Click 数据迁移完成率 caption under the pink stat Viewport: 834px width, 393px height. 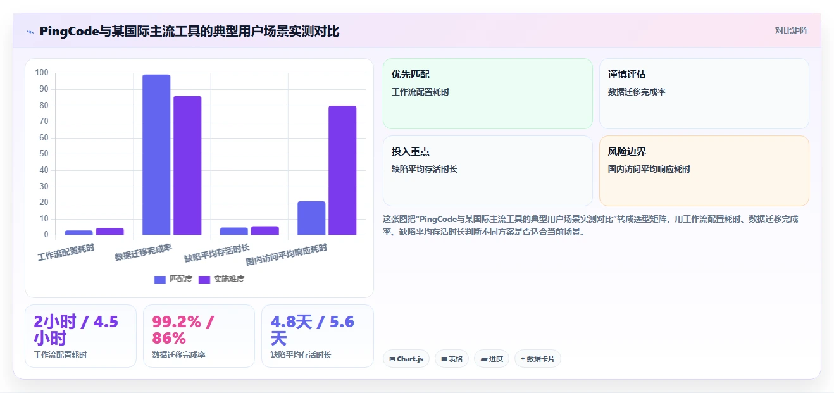[178, 355]
